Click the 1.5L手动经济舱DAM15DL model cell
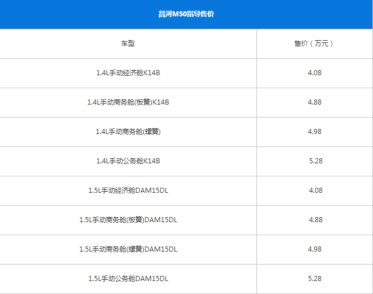 pos(128,191)
